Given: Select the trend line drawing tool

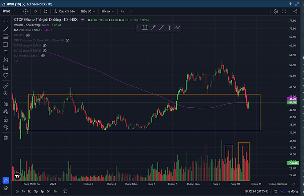Looking at the screenshot, I should point(6,29).
